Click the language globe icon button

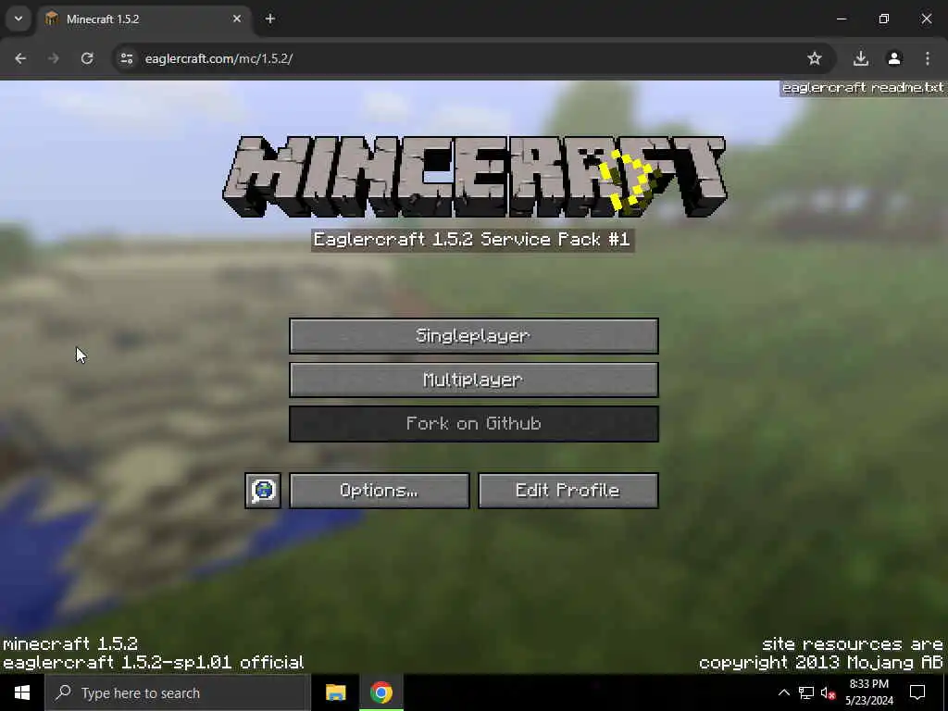(263, 491)
